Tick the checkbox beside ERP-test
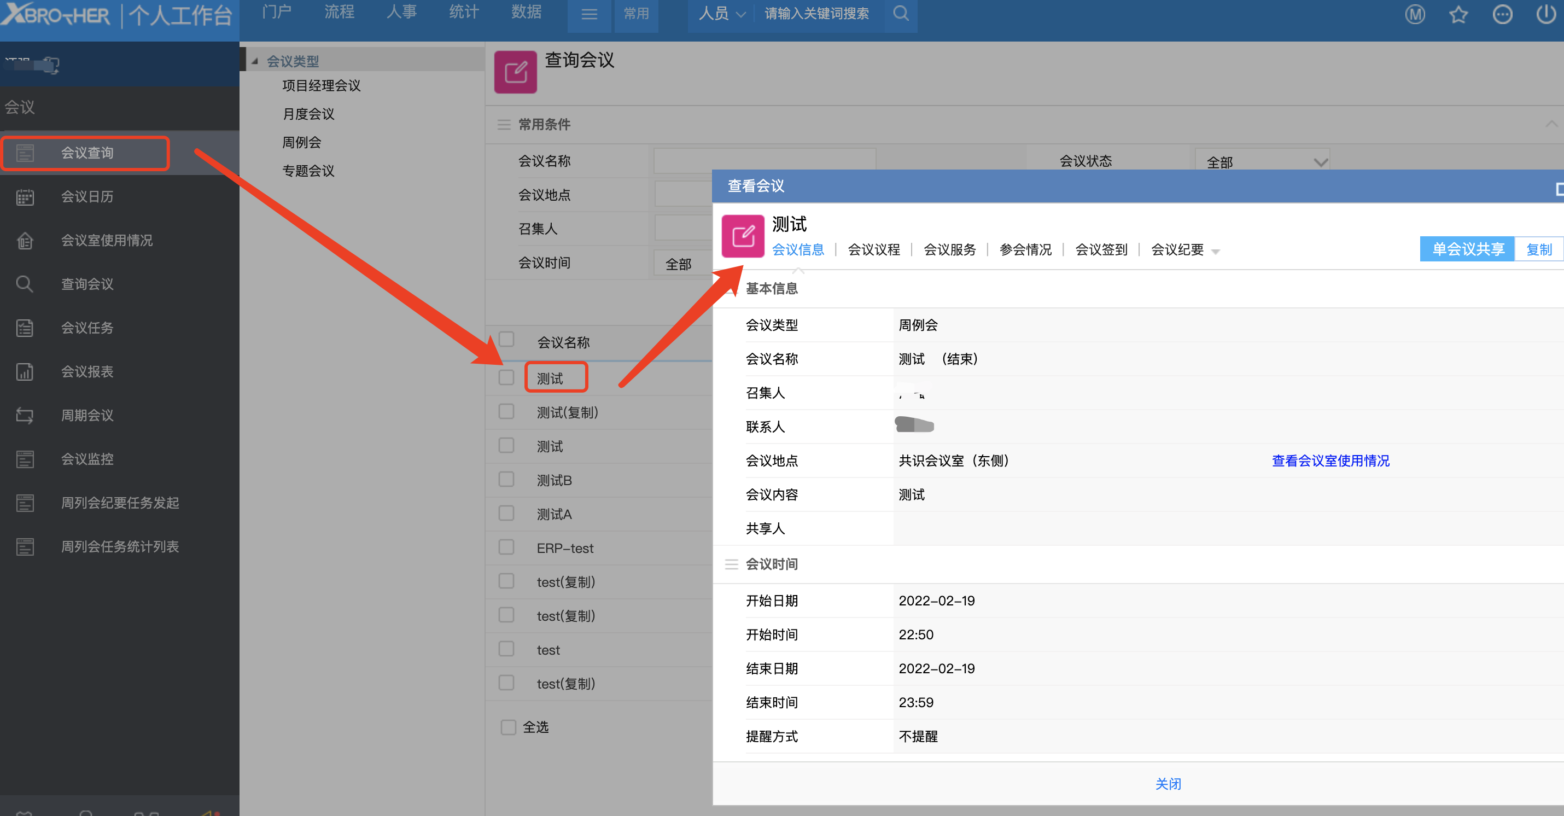1564x816 pixels. [506, 547]
